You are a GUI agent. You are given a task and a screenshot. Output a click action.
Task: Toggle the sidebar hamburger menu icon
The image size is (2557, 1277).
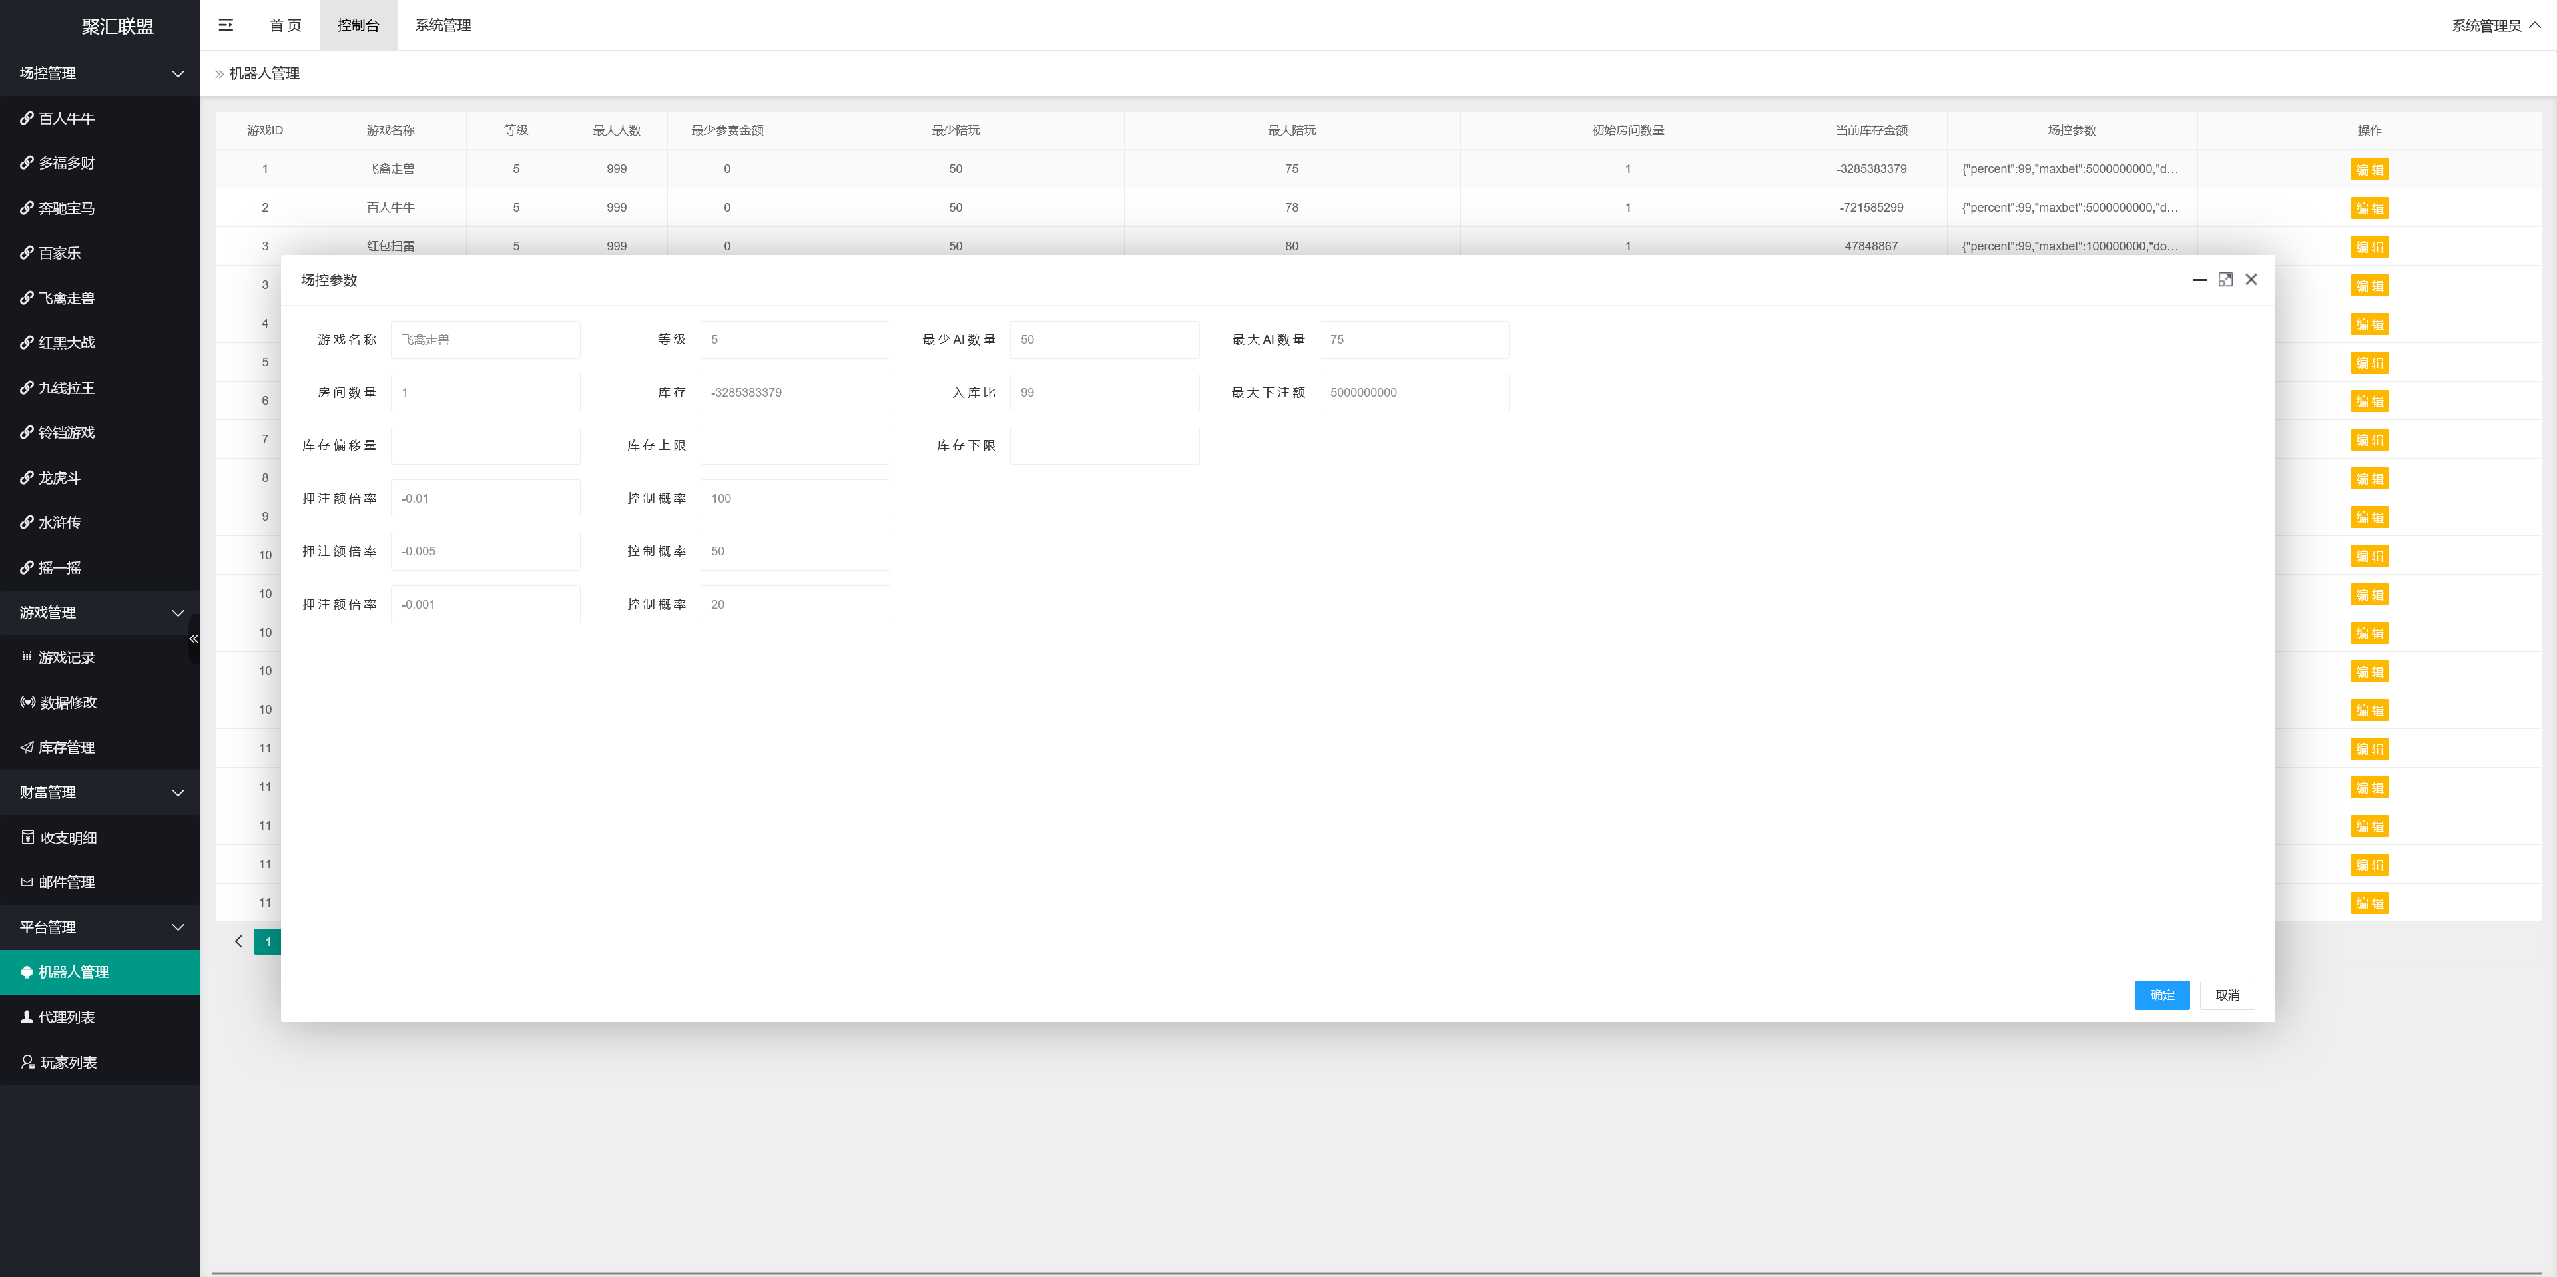point(225,25)
